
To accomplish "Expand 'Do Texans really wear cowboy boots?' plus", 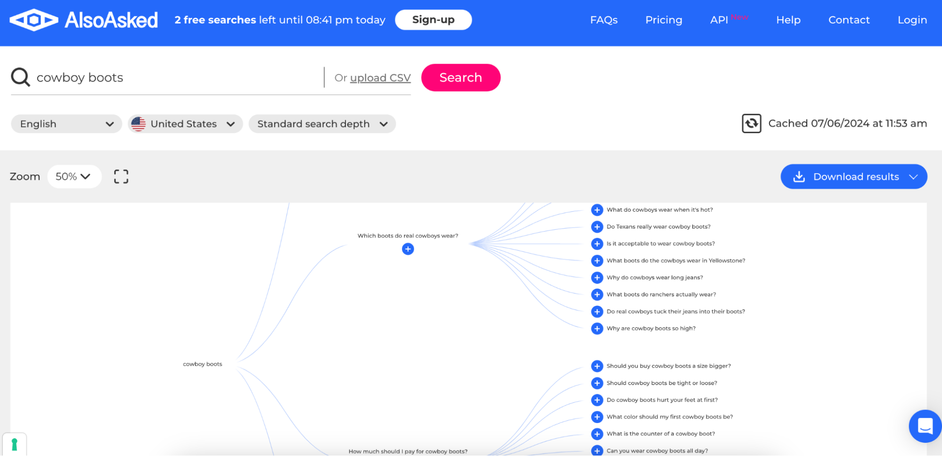I will pos(597,227).
